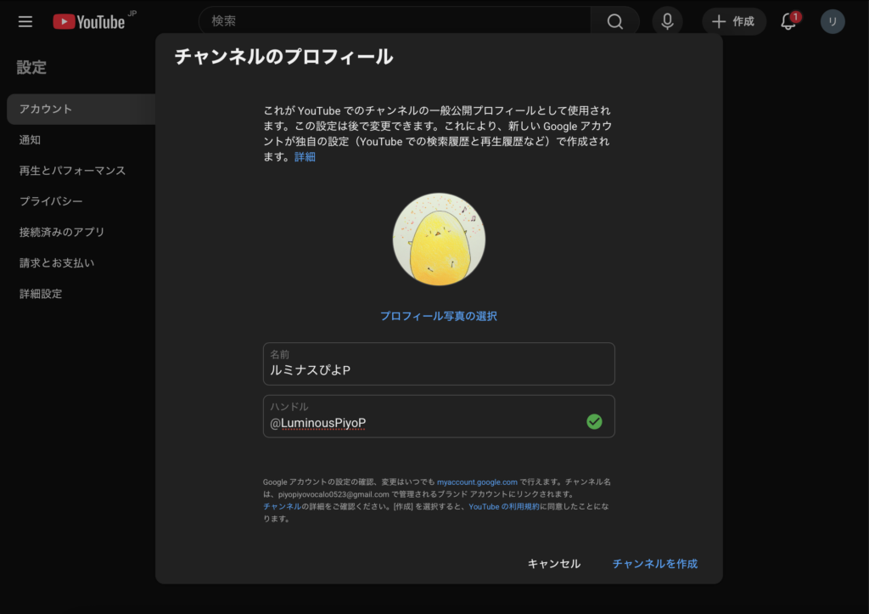Go to プライバシー settings

click(51, 201)
